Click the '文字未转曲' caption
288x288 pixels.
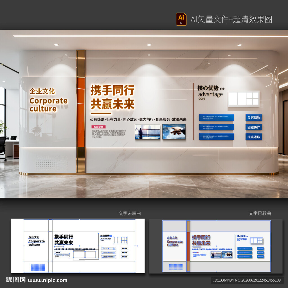(130, 213)
